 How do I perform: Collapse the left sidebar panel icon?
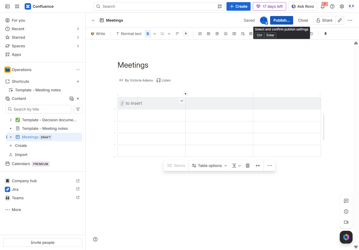click(7, 6)
